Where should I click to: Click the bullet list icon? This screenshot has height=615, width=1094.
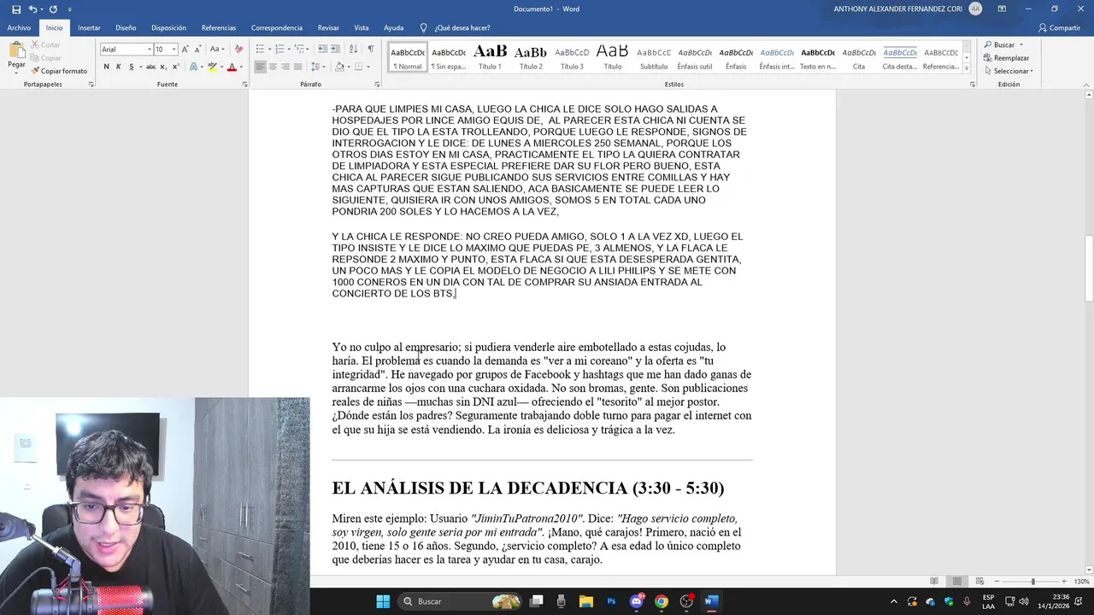[260, 50]
